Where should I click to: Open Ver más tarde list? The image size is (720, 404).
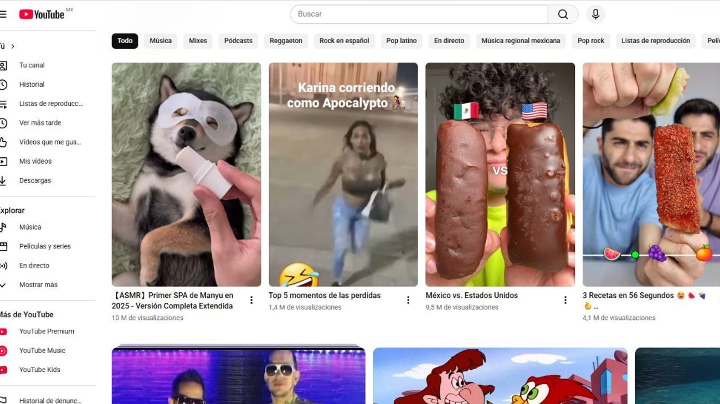[x=40, y=123]
